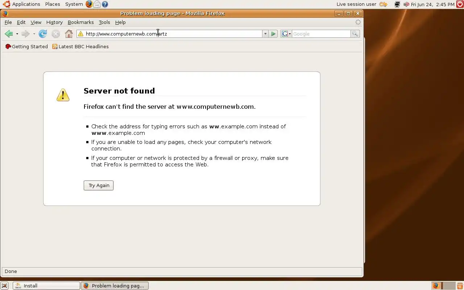Screen dimensions: 464x290
Task: Launch the mail client panel icon
Action: click(x=97, y=4)
